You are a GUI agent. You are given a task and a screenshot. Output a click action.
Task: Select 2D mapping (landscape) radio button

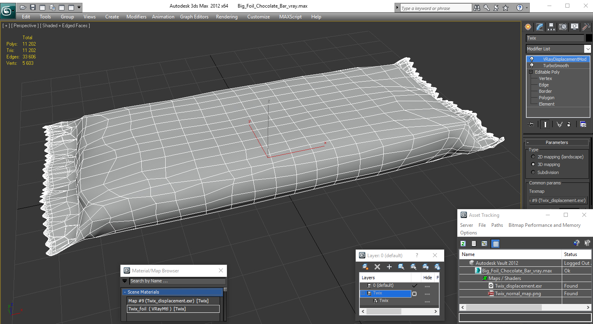click(533, 157)
